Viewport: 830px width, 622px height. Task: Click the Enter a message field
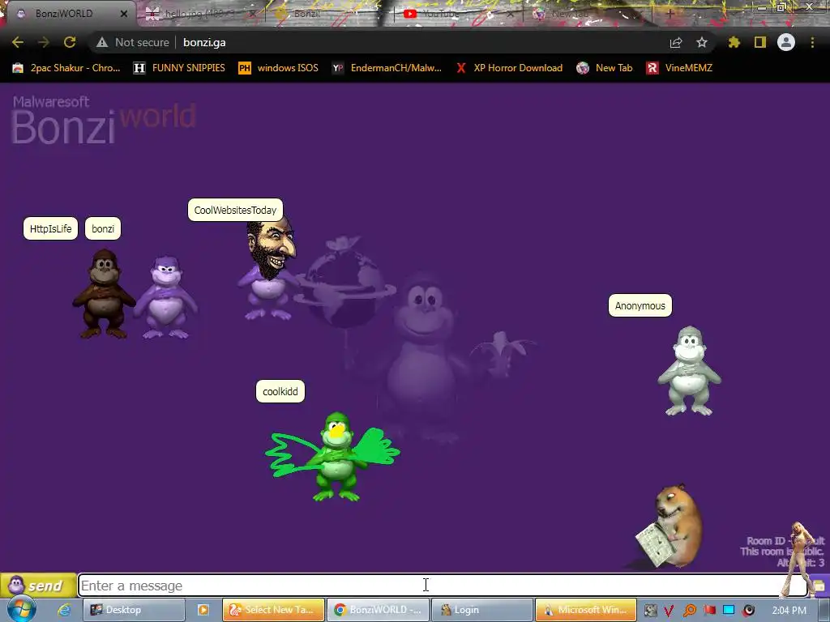[x=443, y=586]
